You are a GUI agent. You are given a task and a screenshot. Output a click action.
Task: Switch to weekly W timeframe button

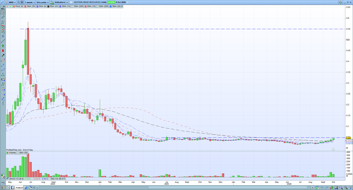(x=22, y=2)
